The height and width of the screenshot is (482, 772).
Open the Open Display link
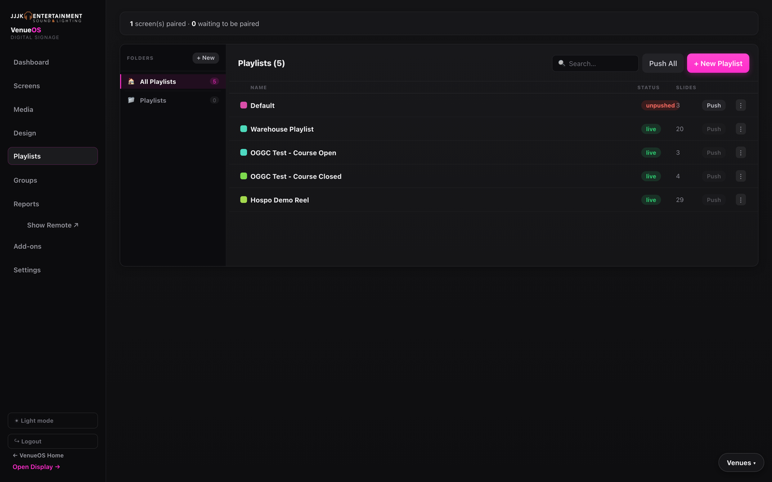(36, 467)
